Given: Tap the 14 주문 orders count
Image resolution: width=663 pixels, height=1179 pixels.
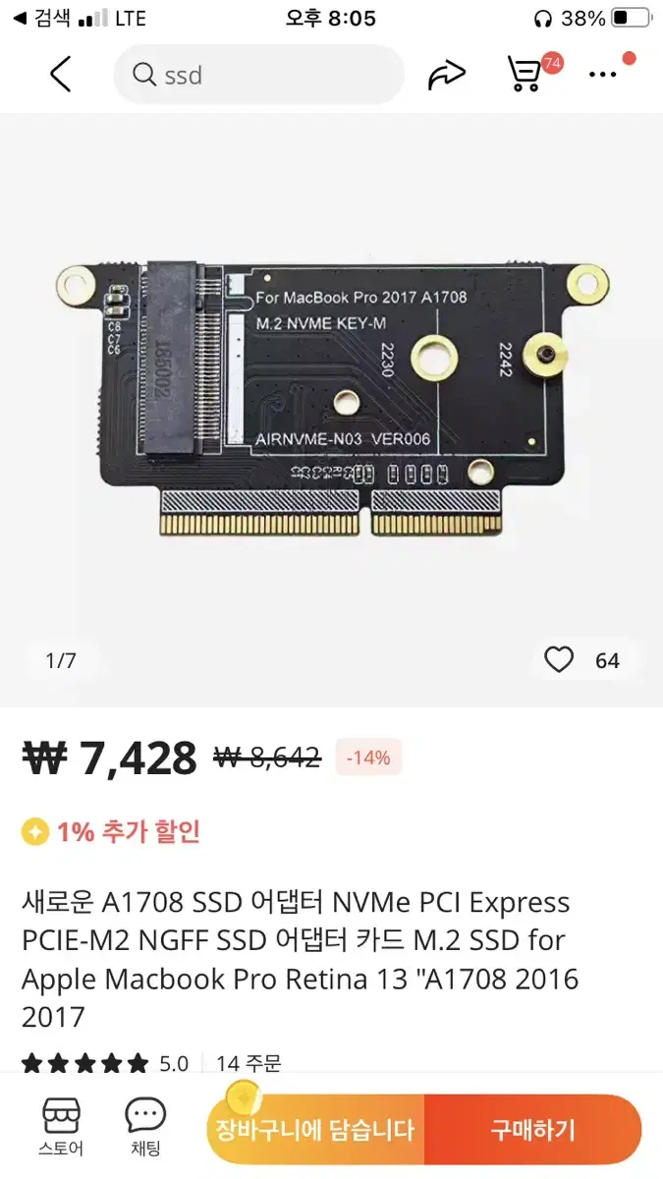Looking at the screenshot, I should 249,1063.
